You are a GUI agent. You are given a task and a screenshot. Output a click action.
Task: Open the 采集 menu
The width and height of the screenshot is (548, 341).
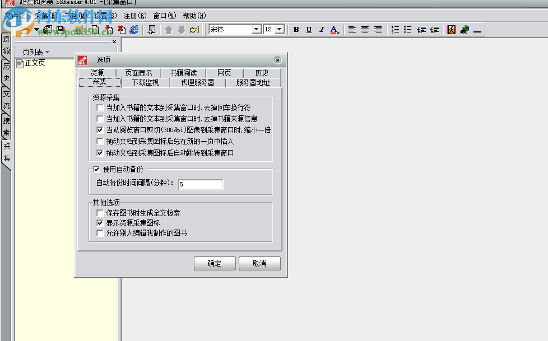(x=46, y=16)
